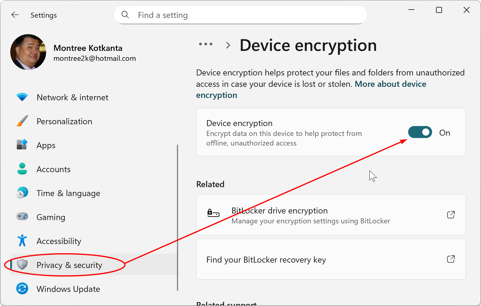Turn off the Device encryption toggle
This screenshot has height=306, width=481.
pyautogui.click(x=420, y=132)
